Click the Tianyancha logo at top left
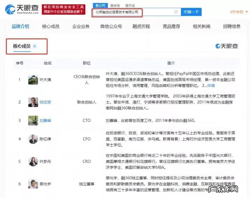This screenshot has height=198, width=250. click(22, 9)
